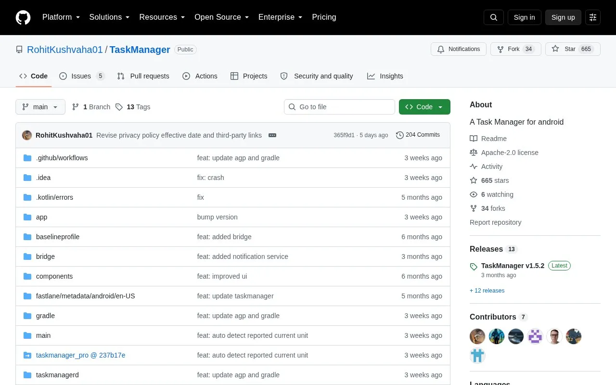Open the Pricing link
Image resolution: width=616 pixels, height=385 pixels.
pyautogui.click(x=324, y=17)
